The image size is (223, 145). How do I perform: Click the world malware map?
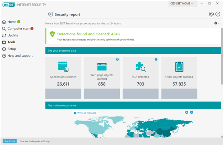pos(134,127)
